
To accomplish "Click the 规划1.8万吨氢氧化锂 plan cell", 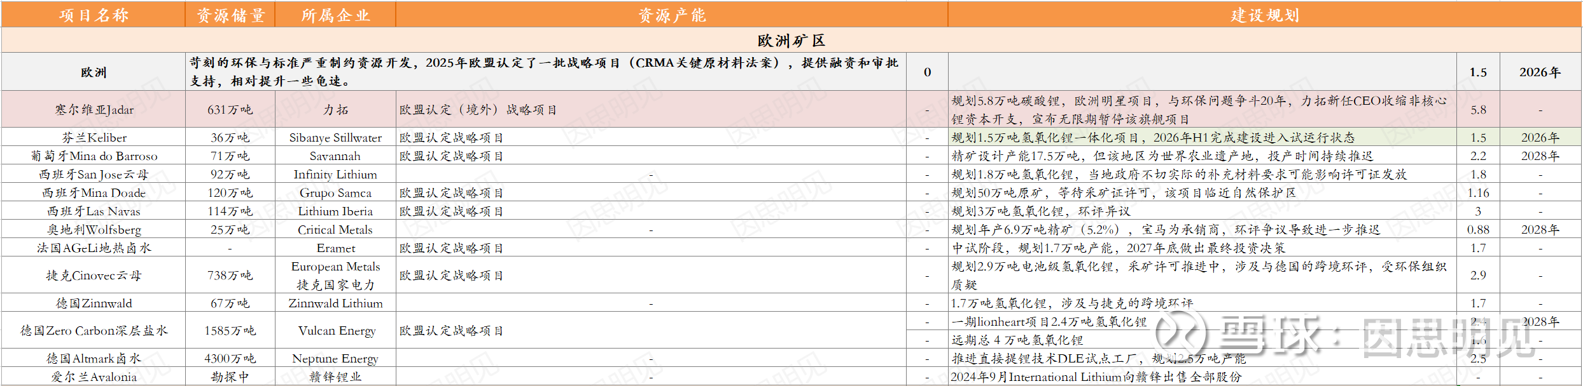I will point(1203,174).
